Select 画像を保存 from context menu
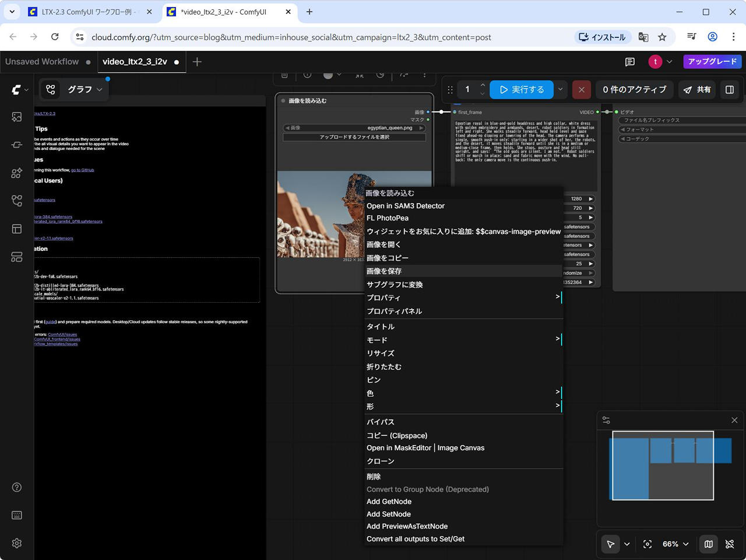This screenshot has width=746, height=560. (384, 271)
